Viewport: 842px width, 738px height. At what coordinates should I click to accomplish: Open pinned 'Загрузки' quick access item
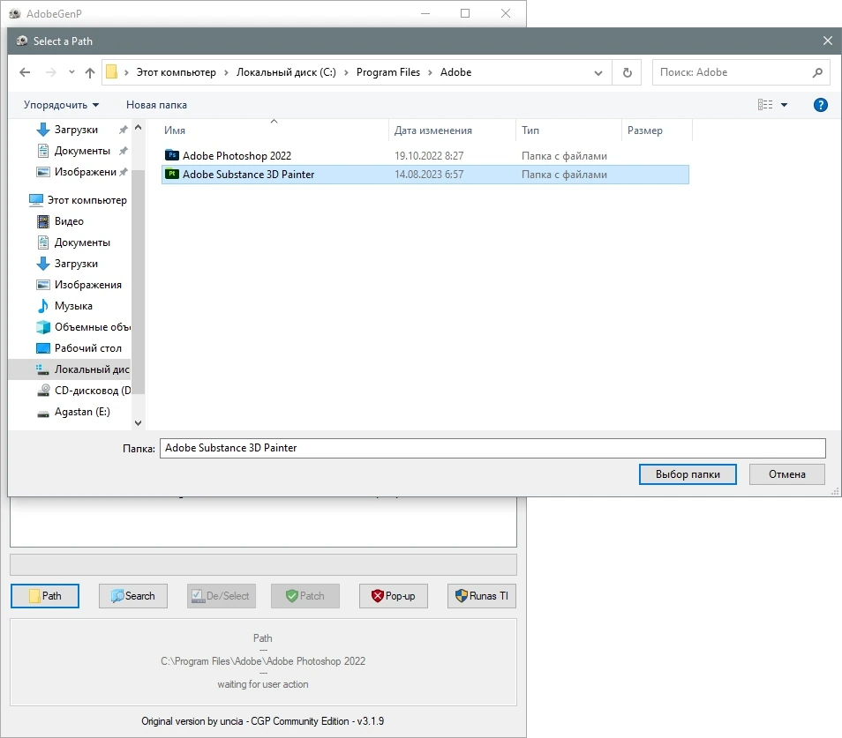pos(76,130)
